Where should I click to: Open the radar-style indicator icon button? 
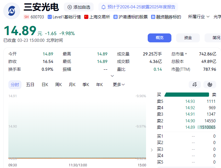(x=210, y=85)
